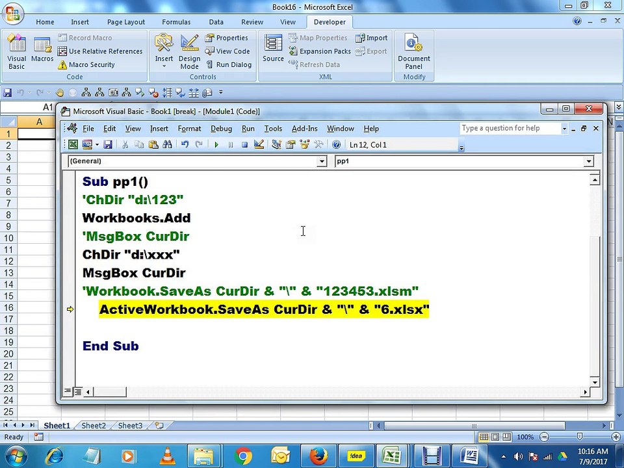Click the Copy icon in VBA toolbar
Viewport: 624px width, 468px height.
pos(139,144)
